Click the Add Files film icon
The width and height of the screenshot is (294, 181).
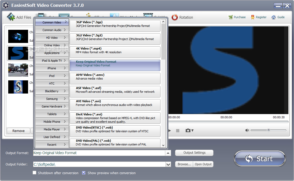click(x=11, y=17)
